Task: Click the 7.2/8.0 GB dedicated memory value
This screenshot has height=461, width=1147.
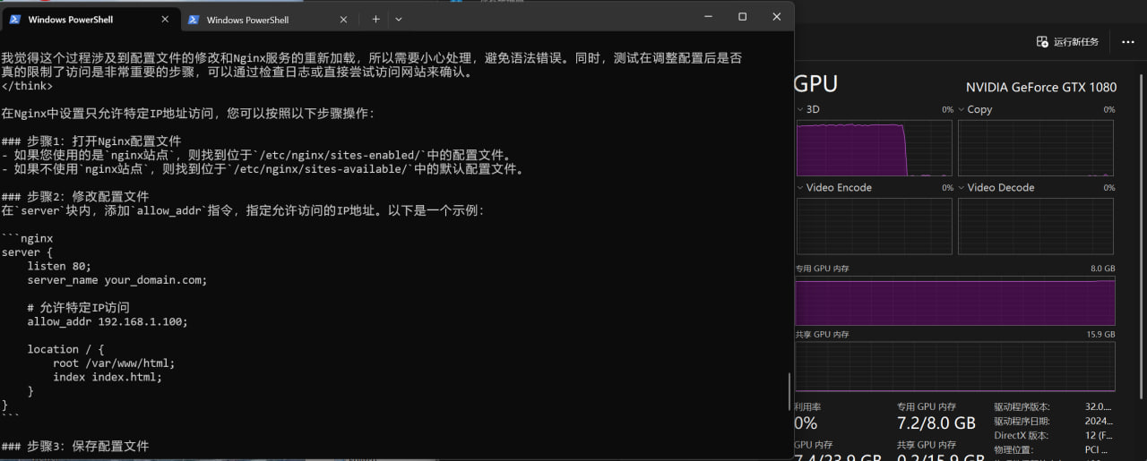Action: pyautogui.click(x=936, y=423)
